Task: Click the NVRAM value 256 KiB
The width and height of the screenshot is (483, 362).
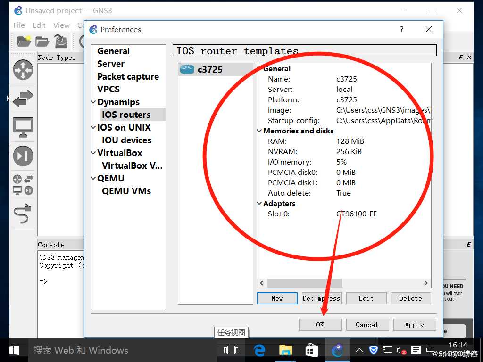Action: [349, 152]
